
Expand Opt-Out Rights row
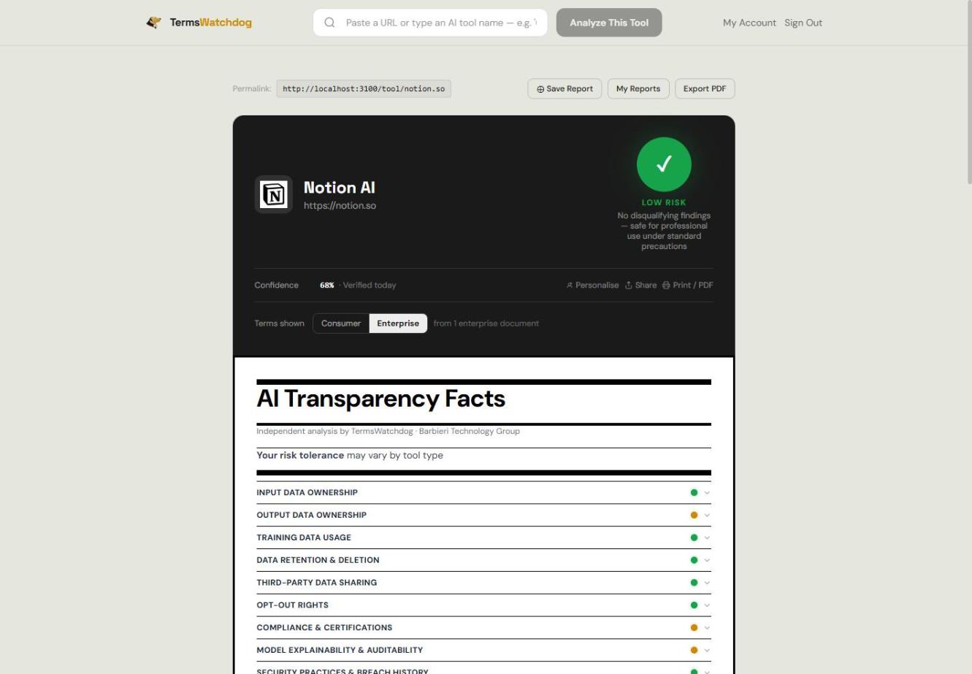[x=483, y=605]
